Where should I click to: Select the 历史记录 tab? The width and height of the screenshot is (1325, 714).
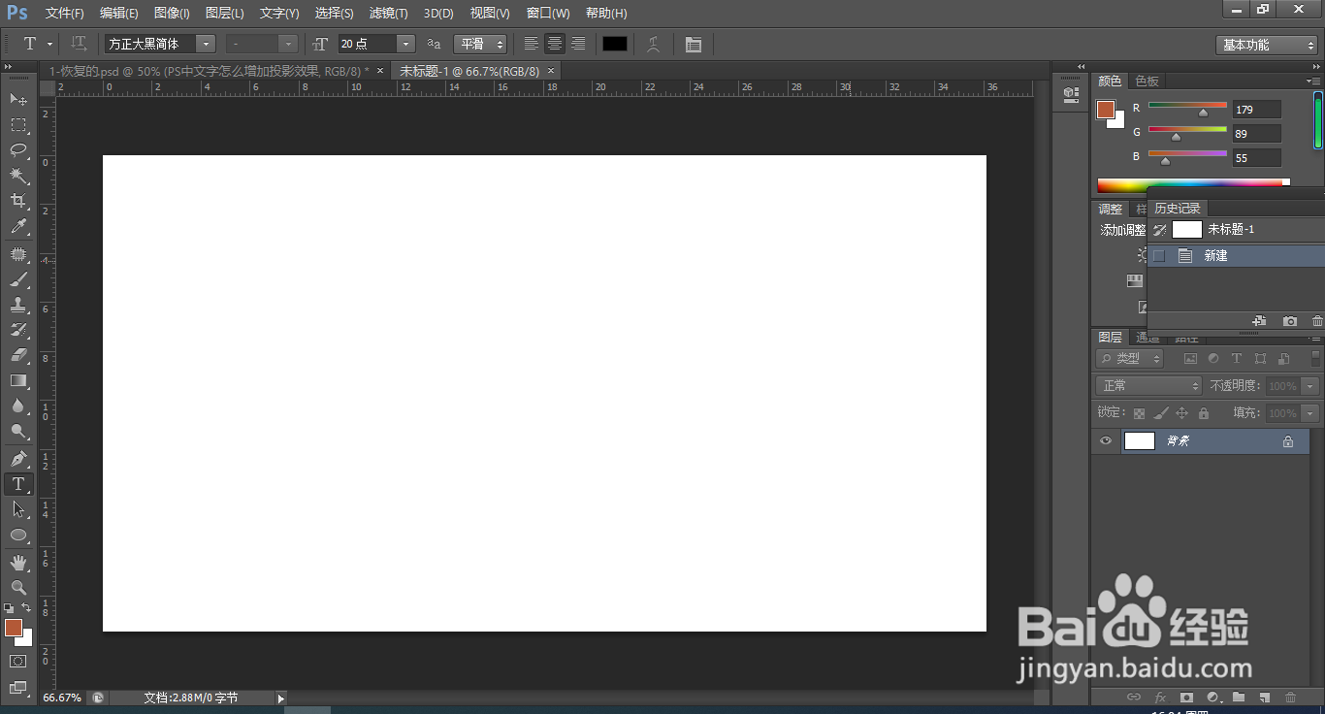(x=1178, y=209)
